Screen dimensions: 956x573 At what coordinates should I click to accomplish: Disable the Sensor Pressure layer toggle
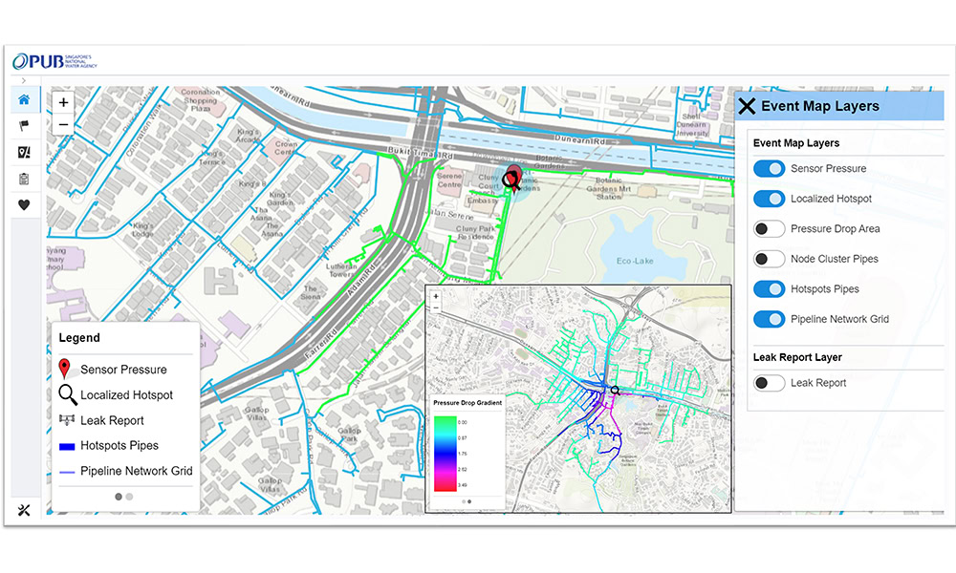tap(769, 169)
